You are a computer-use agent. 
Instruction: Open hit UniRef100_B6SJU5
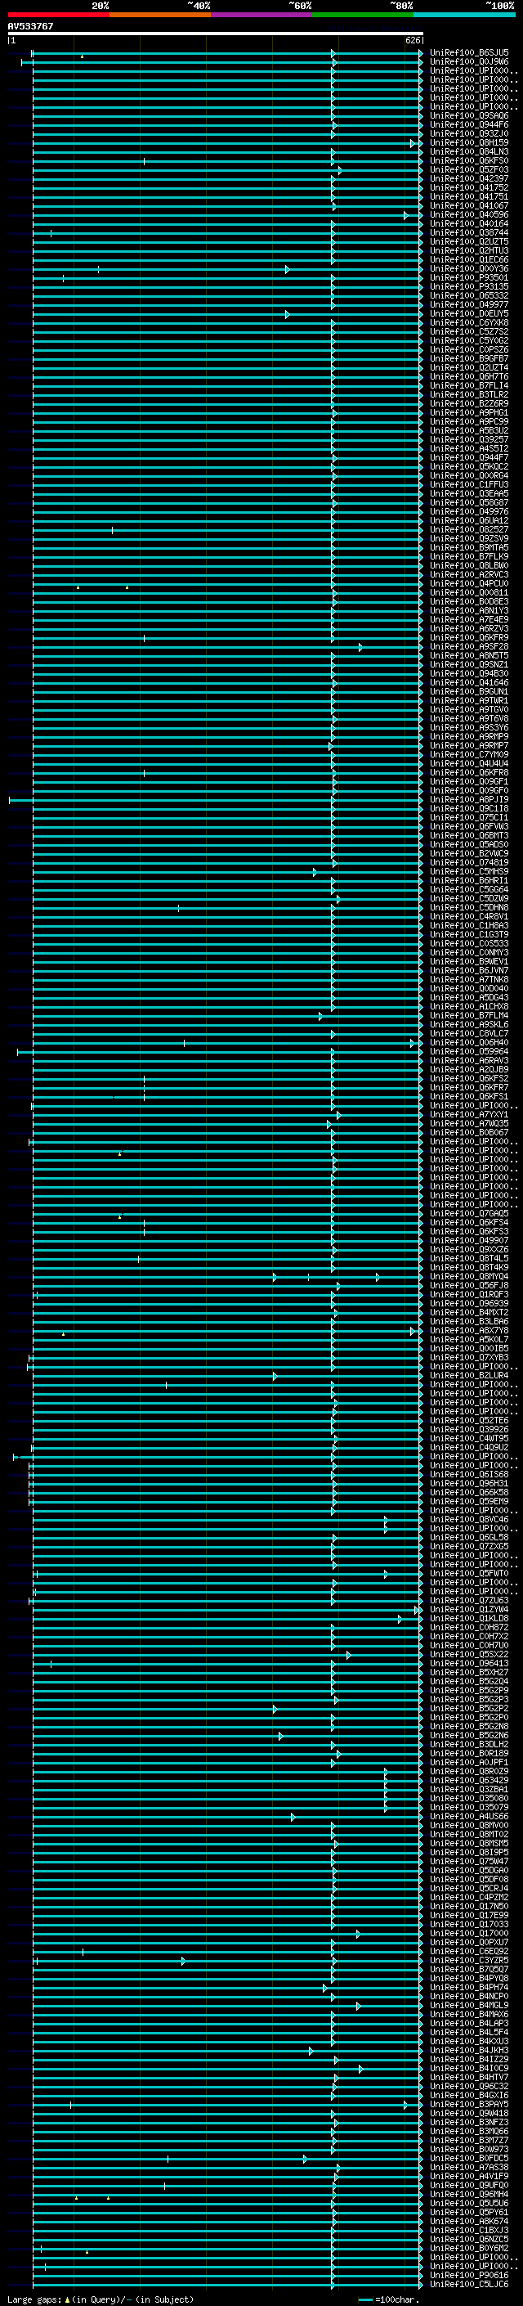coord(469,53)
